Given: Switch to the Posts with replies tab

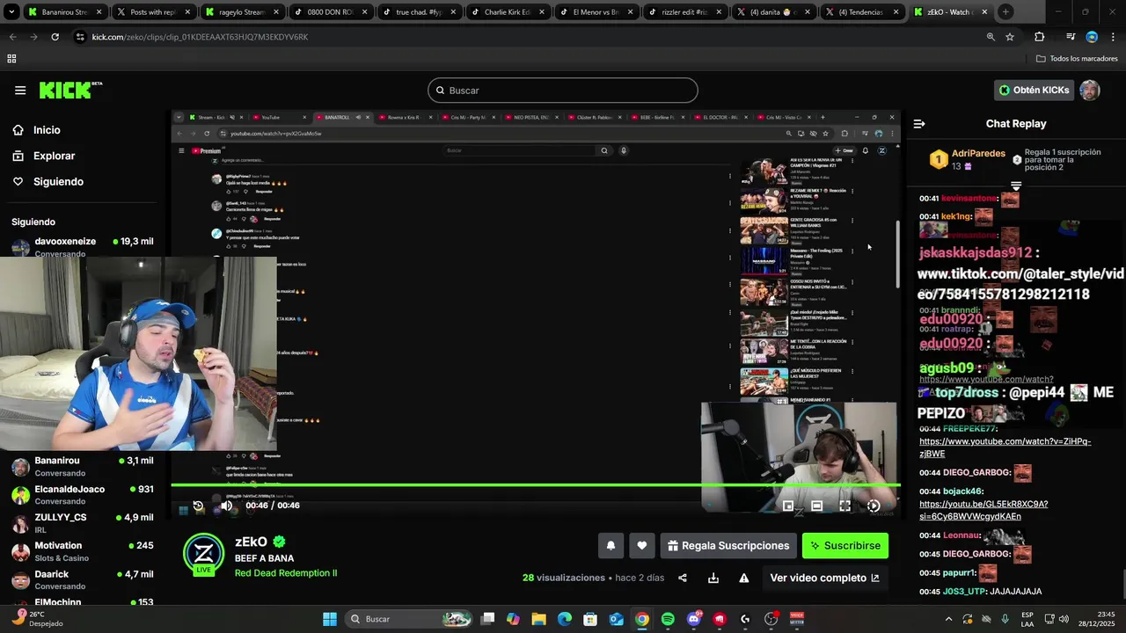Looking at the screenshot, I should click(152, 12).
